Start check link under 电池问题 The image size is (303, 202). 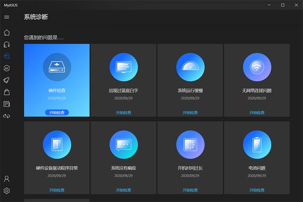[257, 190]
